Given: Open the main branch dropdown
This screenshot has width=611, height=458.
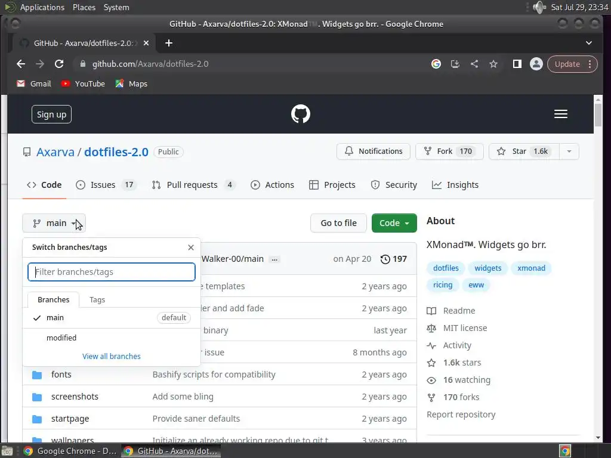Looking at the screenshot, I should pos(54,223).
